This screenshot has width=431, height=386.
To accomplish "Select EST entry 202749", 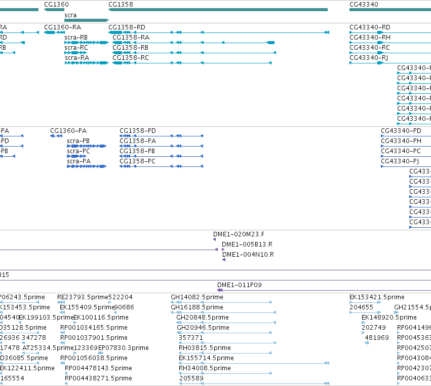I will click(374, 328).
